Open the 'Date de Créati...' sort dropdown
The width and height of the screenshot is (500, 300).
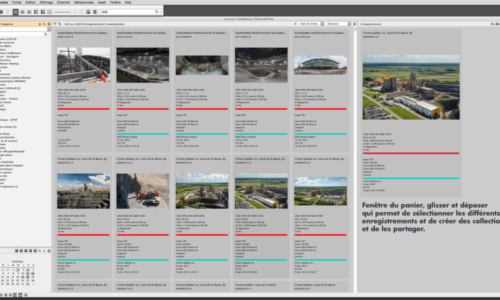pyautogui.click(x=311, y=24)
